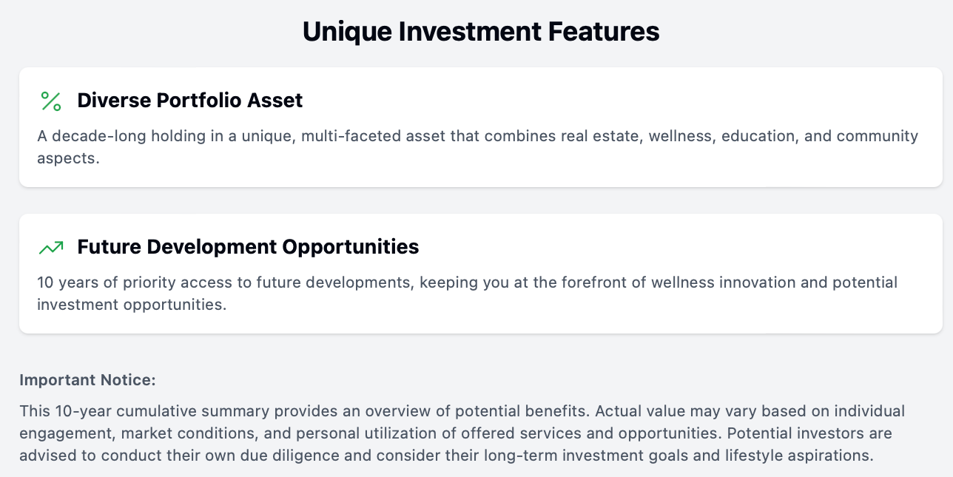Click the Diverse Portfolio Asset title
The height and width of the screenshot is (477, 953).
(x=190, y=101)
